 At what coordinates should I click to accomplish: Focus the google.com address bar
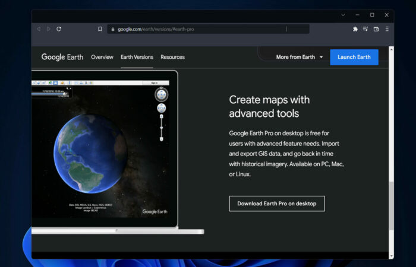point(208,29)
